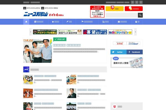Click the red tag icon in bottom sidebar header
166x110 pixels.
coord(115,107)
